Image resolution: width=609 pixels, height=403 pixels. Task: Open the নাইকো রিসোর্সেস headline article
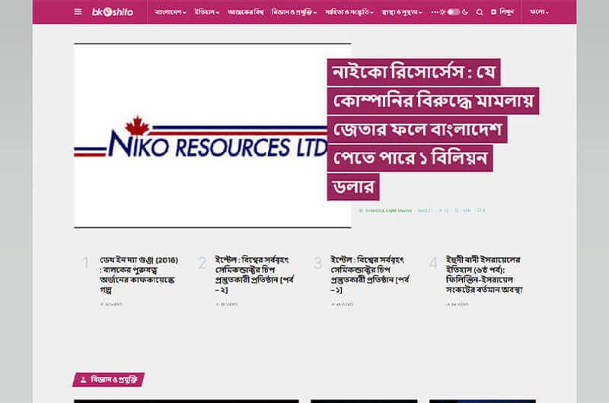tap(432, 129)
